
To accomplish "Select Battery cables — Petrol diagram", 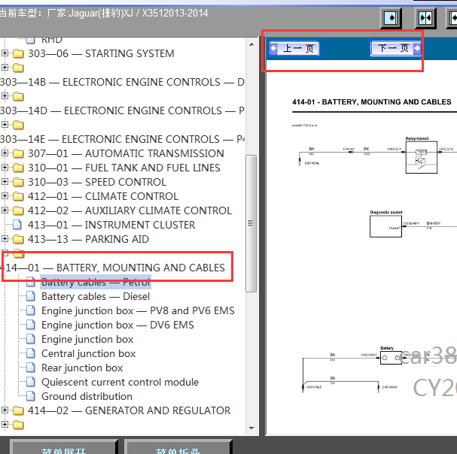I will 96,282.
